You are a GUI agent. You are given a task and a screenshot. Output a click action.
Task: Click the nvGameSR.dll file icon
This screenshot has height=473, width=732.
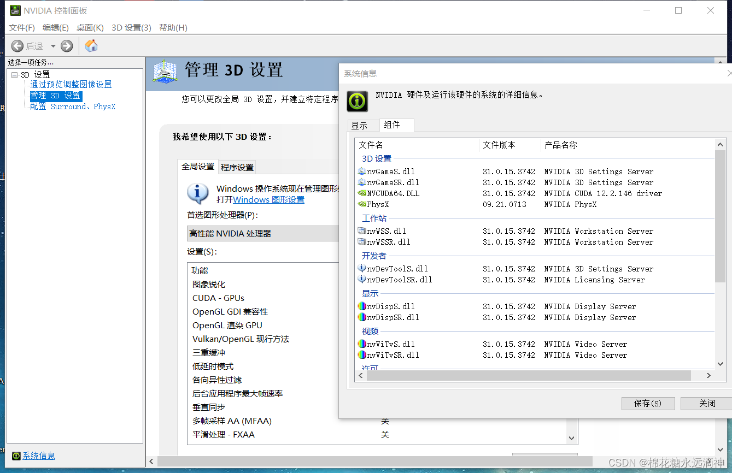361,182
